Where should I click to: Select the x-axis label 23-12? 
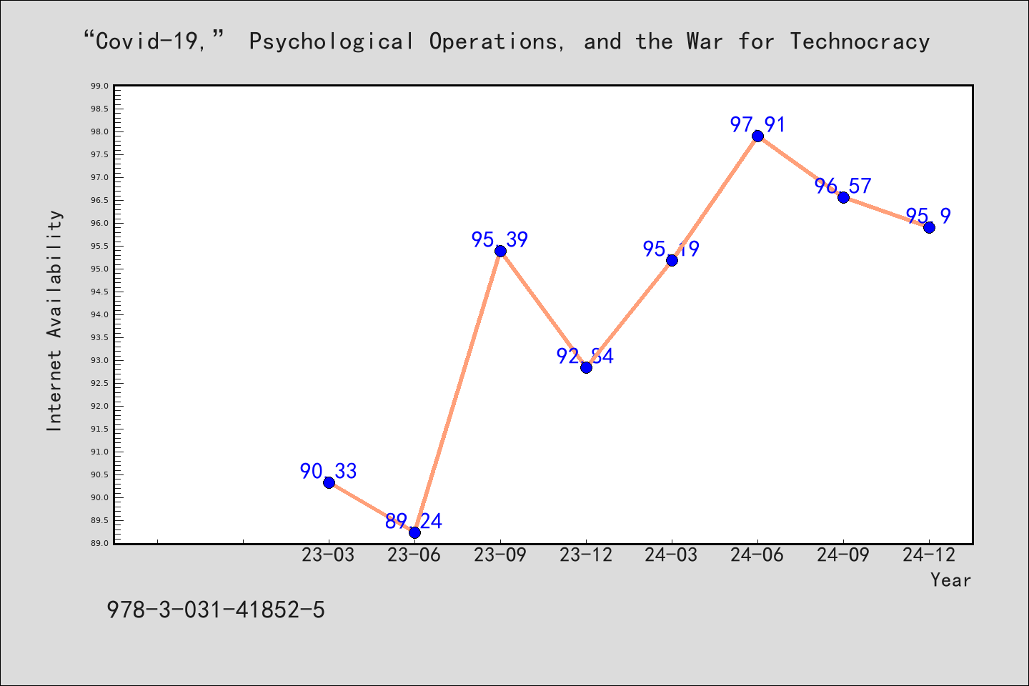(585, 555)
